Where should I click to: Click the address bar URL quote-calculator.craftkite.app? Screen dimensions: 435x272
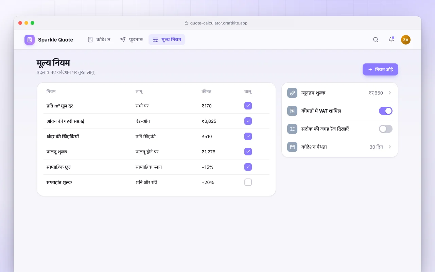pos(219,23)
